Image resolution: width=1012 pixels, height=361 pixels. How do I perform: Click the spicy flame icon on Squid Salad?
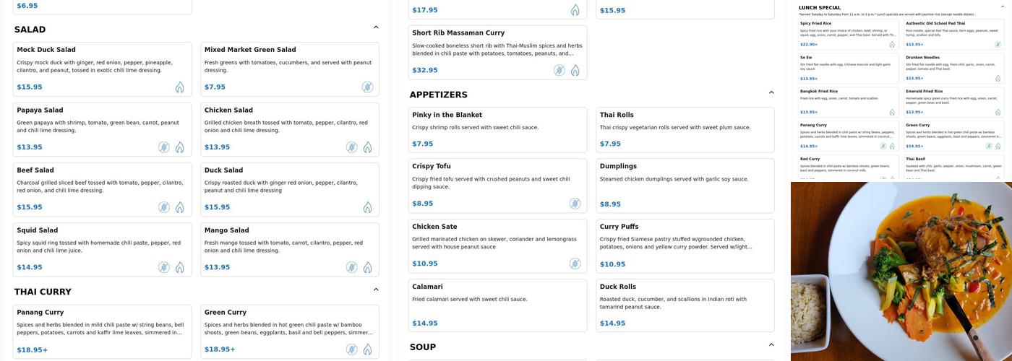coord(179,267)
